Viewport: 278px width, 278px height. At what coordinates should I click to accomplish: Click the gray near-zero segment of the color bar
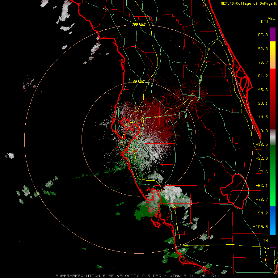tap(273, 137)
